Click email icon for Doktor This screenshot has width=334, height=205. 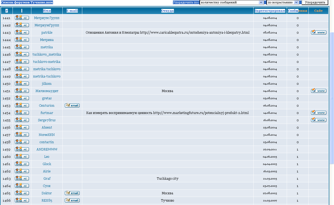[x=72, y=193]
